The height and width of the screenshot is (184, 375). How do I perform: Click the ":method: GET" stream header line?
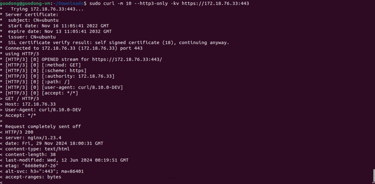click(x=61, y=65)
